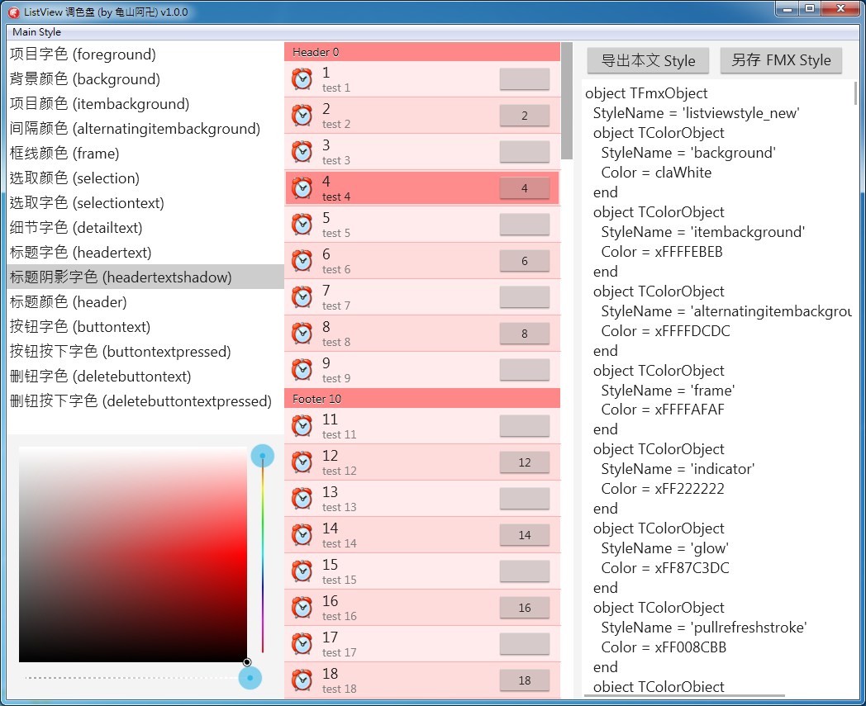Click StyleName = 'listviewstyle_new' line
This screenshot has height=706, width=866.
(696, 113)
